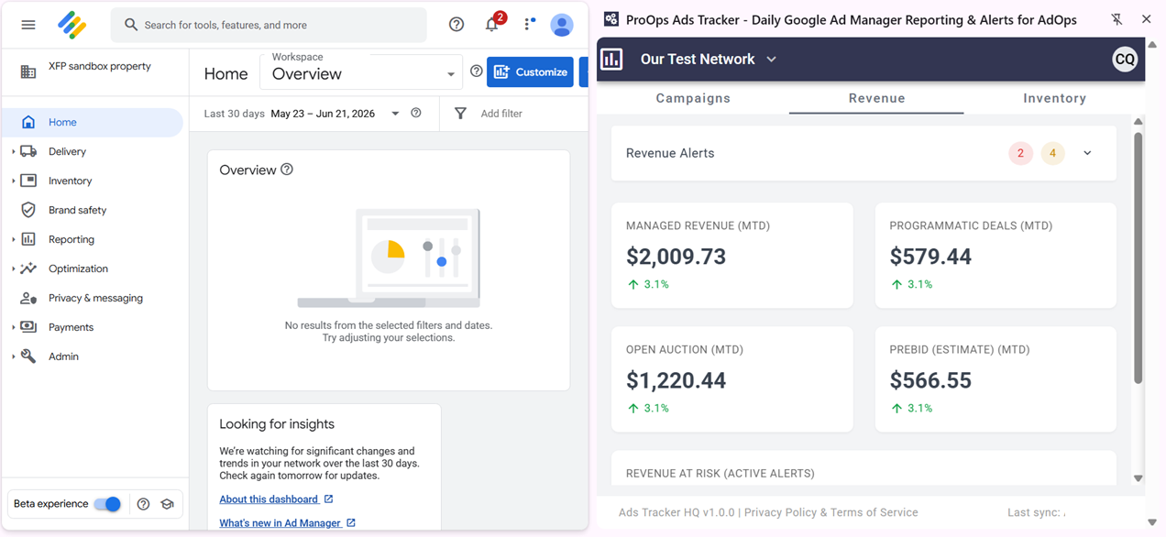Click help icon next to Overview heading
This screenshot has width=1166, height=537.
click(287, 170)
